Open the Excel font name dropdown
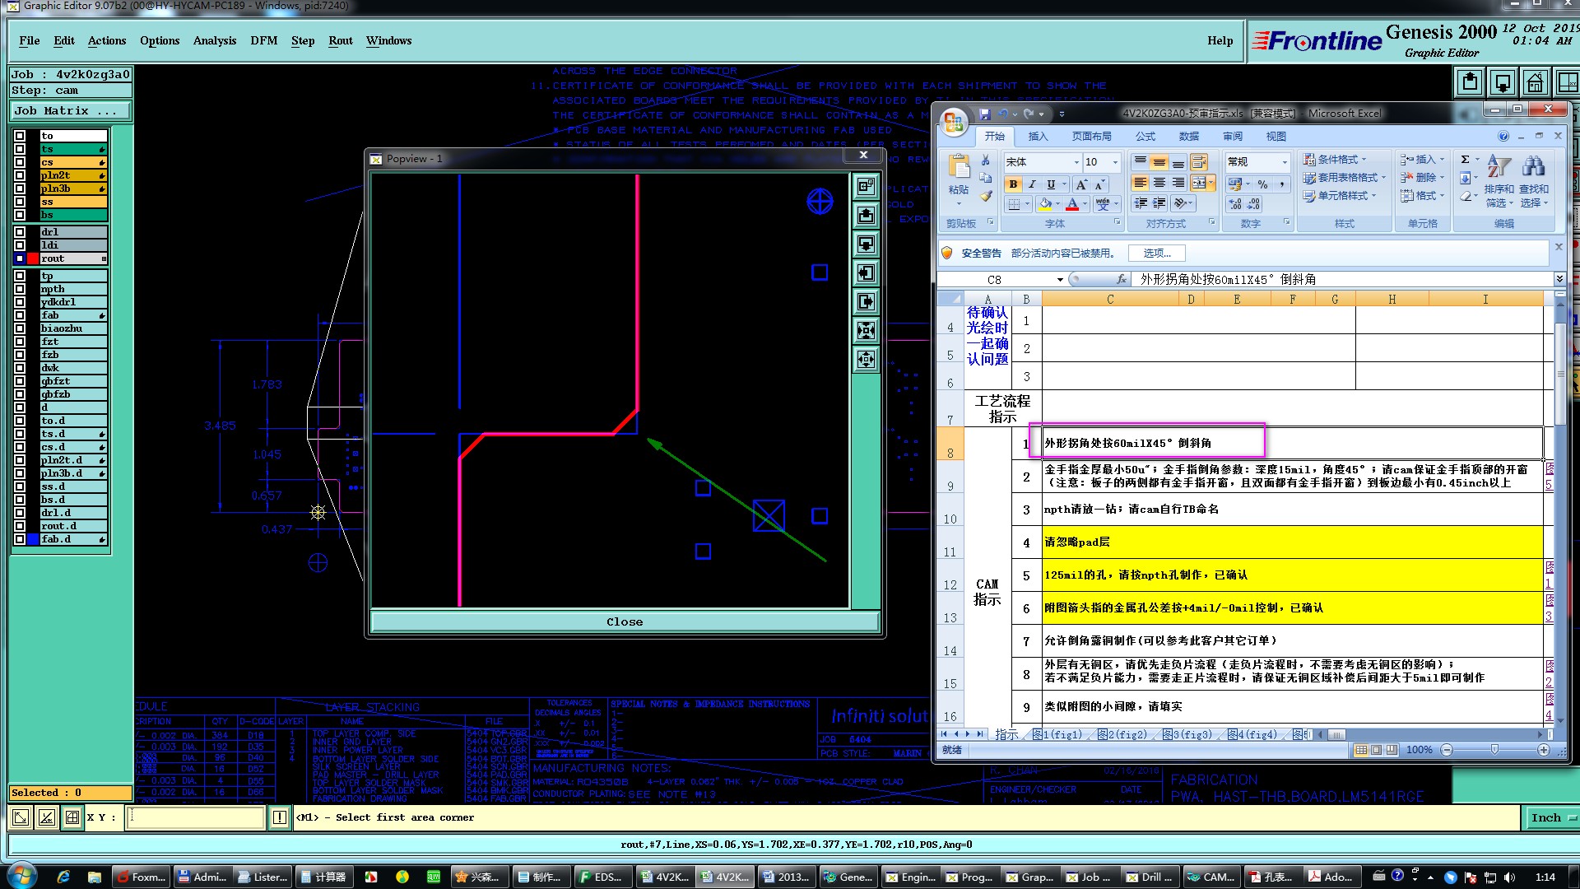 (x=1076, y=162)
